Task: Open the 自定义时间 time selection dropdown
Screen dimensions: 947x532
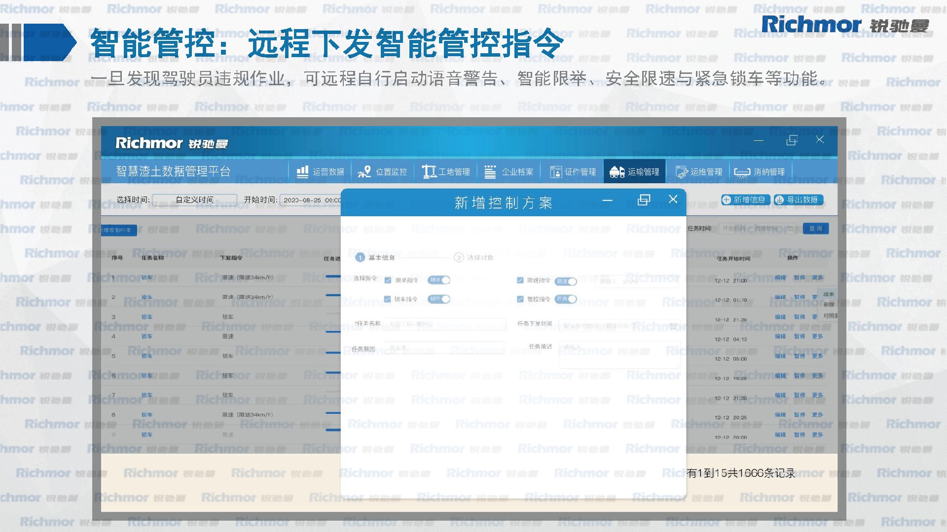Action: point(194,199)
